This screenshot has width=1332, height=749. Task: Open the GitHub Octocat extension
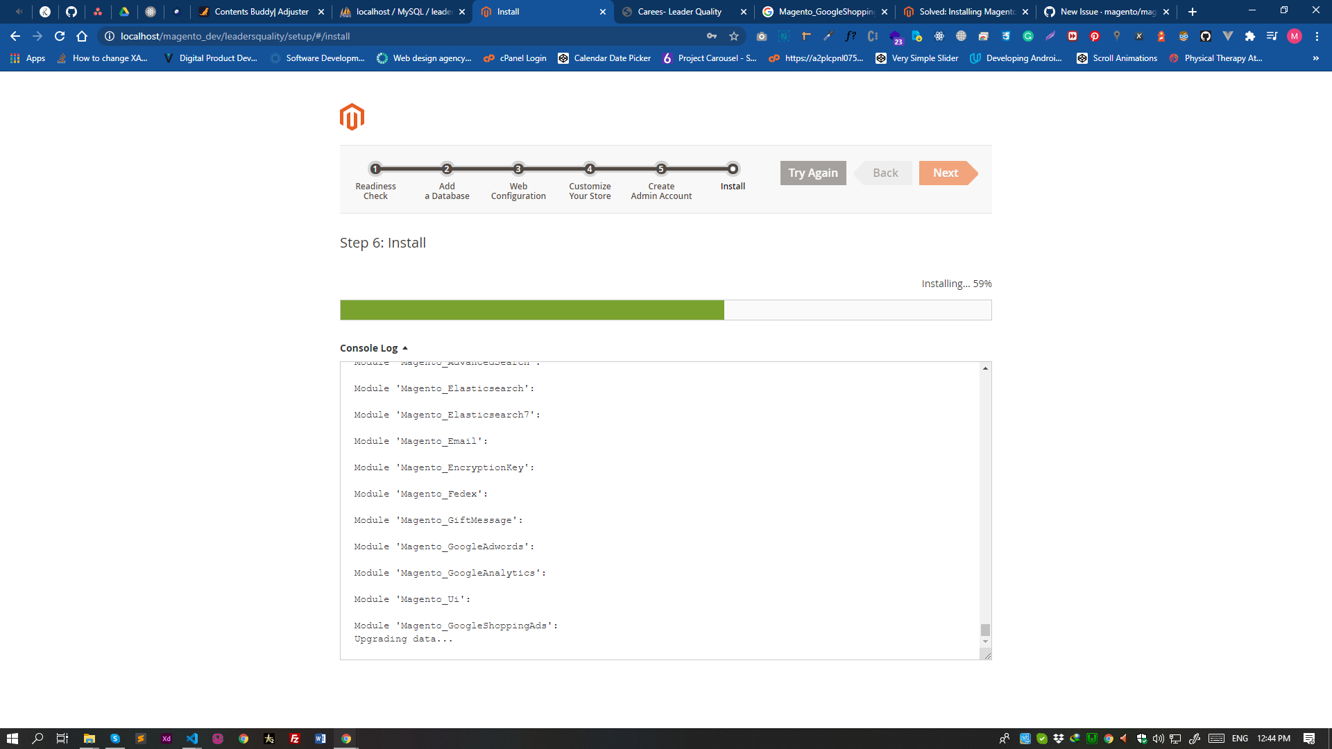[1206, 36]
